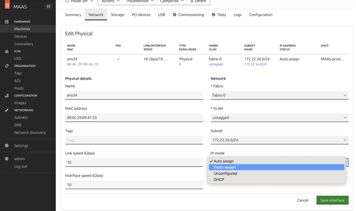
Task: Click the blue 172.22.36.0/24 subnet link
Action: (x=256, y=64)
